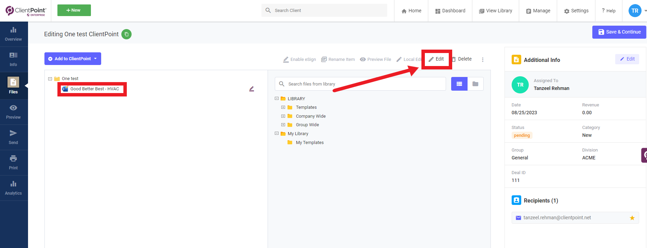The height and width of the screenshot is (248, 647).
Task: Select the Templates folder label
Action: (306, 107)
